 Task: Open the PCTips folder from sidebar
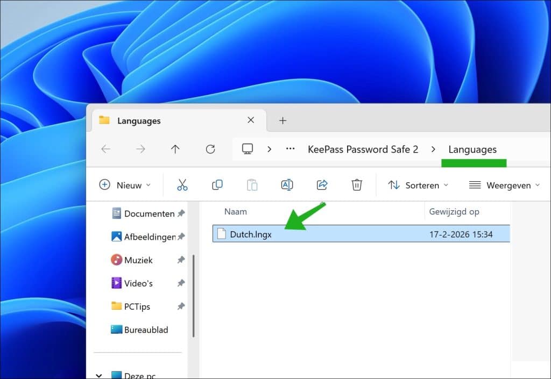(139, 306)
